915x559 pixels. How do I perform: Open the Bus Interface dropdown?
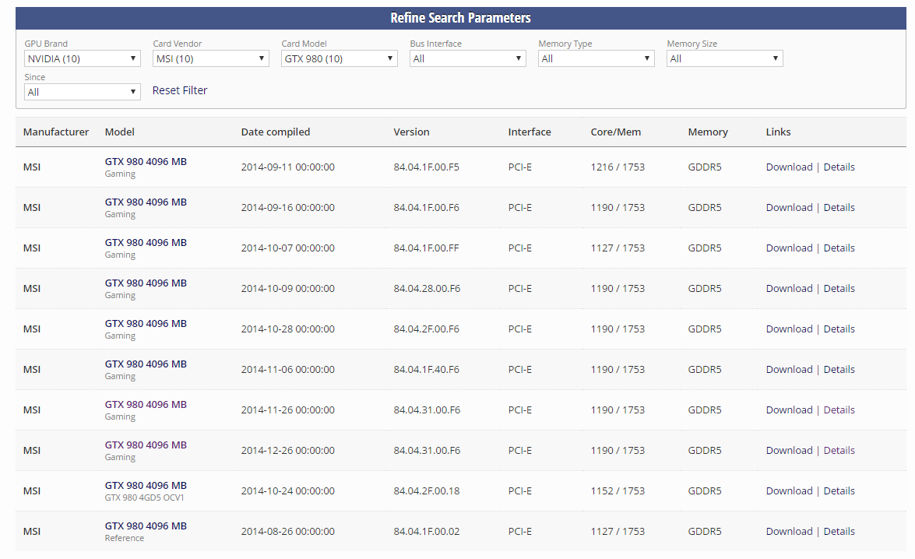click(467, 58)
